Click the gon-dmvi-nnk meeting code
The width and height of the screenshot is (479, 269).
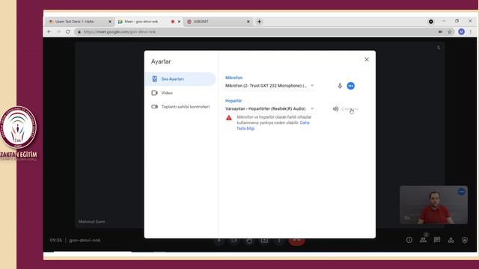(x=85, y=241)
